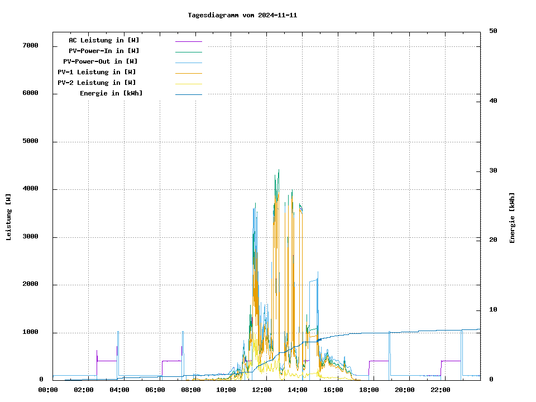
Task: Click the yellow PV-2 Leistung legend line sample
Action: tap(188, 83)
